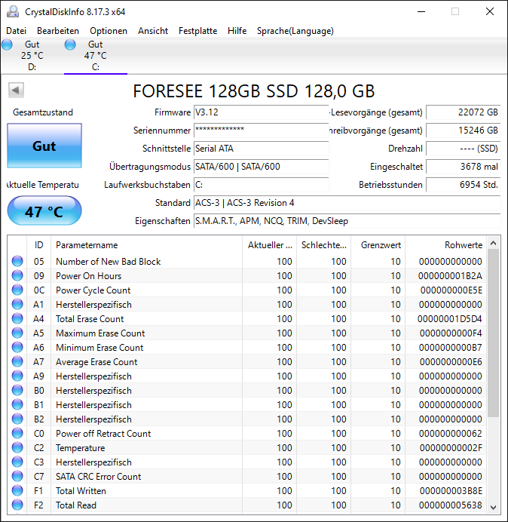Click the Schlechte... column header
Image resolution: width=508 pixels, height=522 pixels.
(x=323, y=245)
